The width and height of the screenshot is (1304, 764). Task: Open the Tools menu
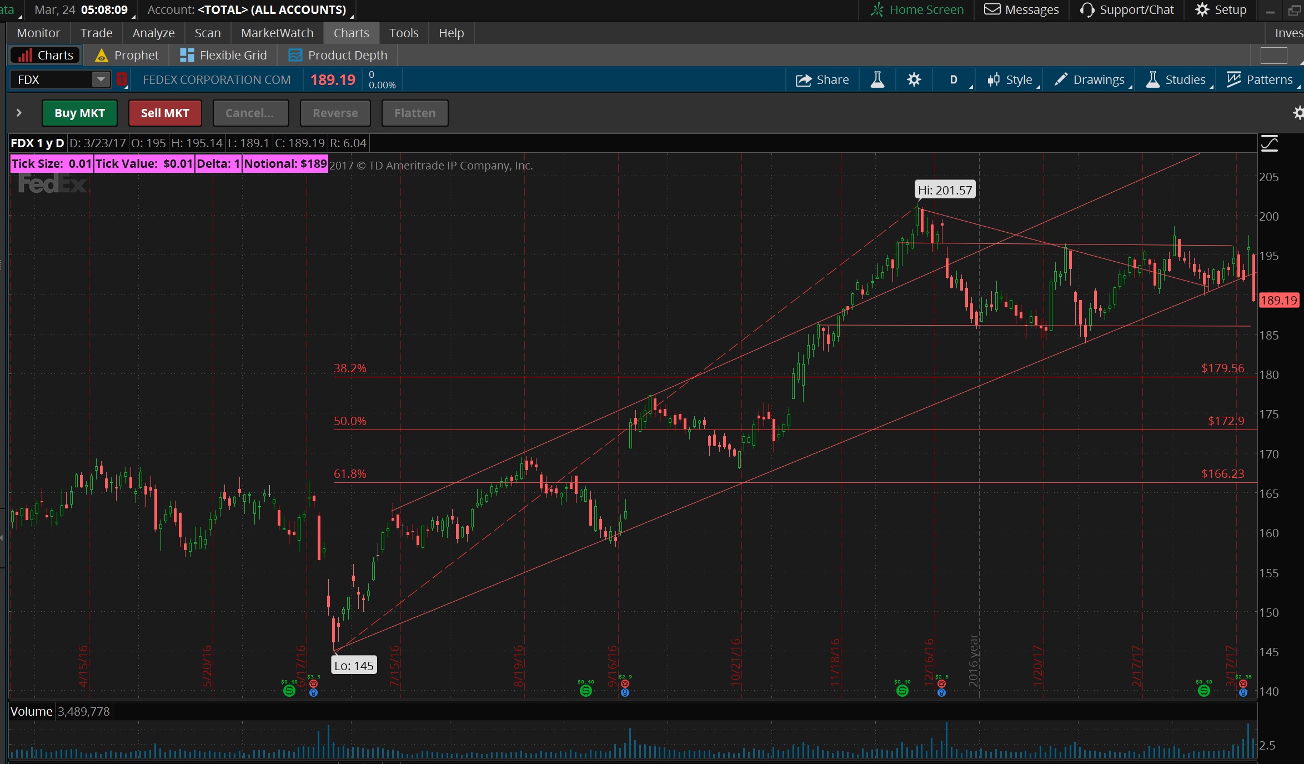point(403,33)
